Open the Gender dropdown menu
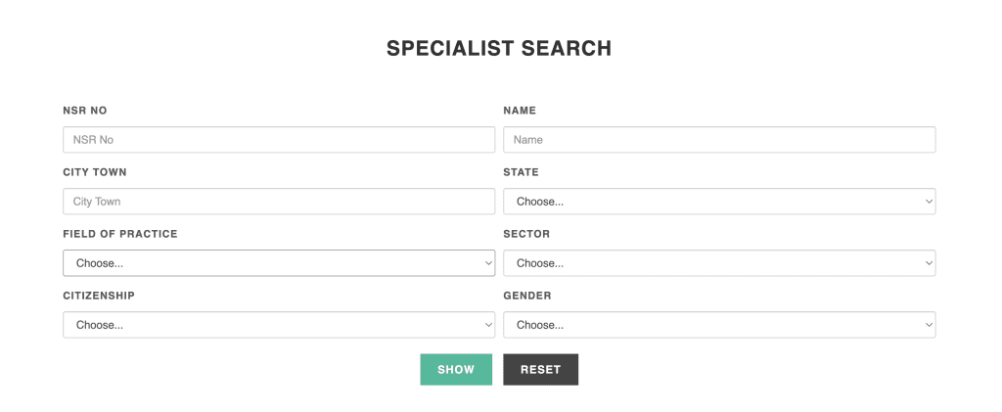Viewport: 1002px width, 412px height. click(719, 325)
